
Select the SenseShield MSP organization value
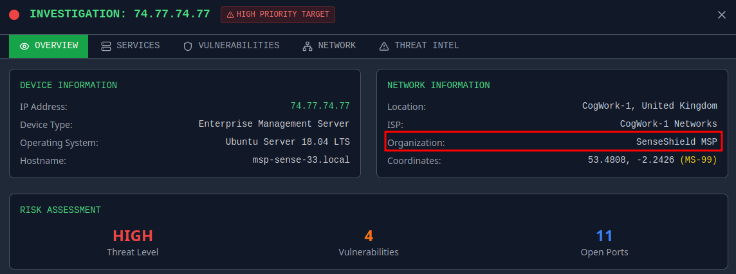(x=676, y=142)
